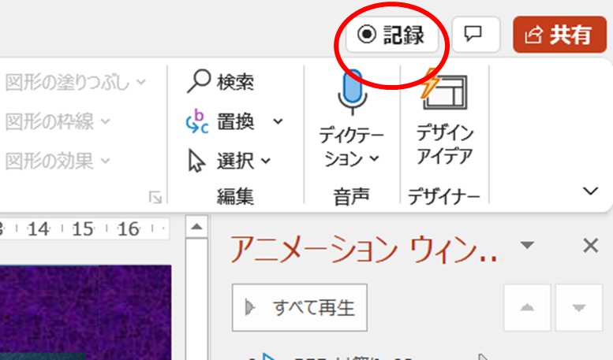Viewport: 613px width, 360px height.
Task: Click the 置換 replace icon
Action: coord(197,121)
